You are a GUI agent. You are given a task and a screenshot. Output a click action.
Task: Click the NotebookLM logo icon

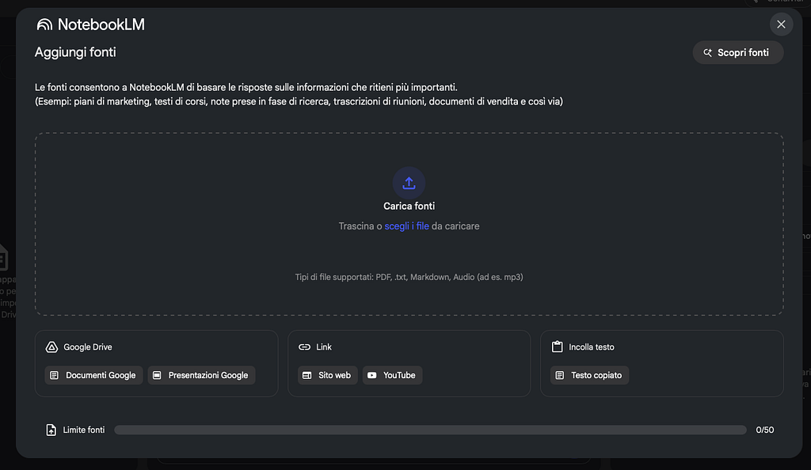pyautogui.click(x=44, y=25)
